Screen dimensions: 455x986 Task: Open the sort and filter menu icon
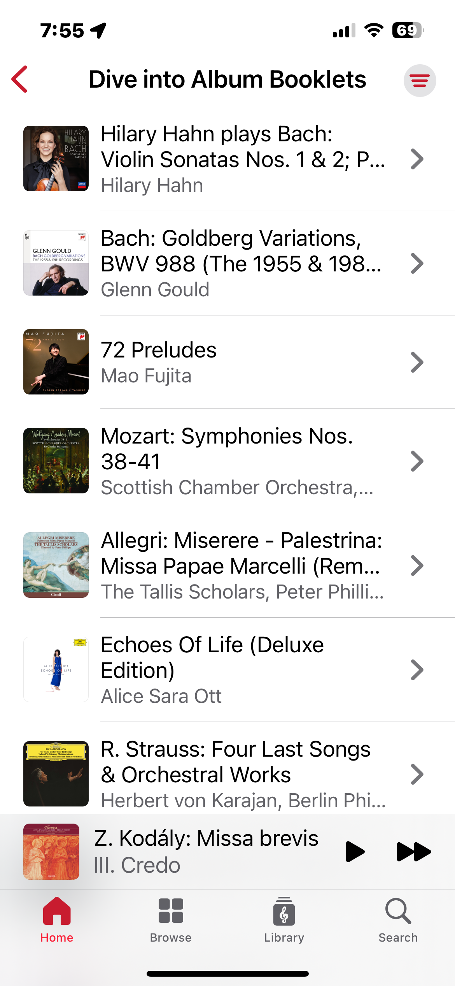point(420,81)
